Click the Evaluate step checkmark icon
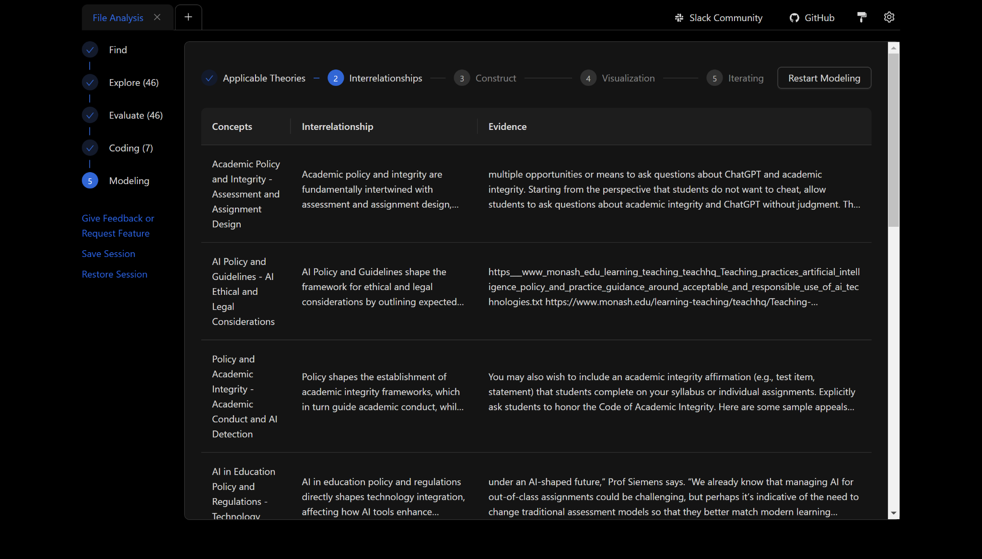 (x=90, y=115)
